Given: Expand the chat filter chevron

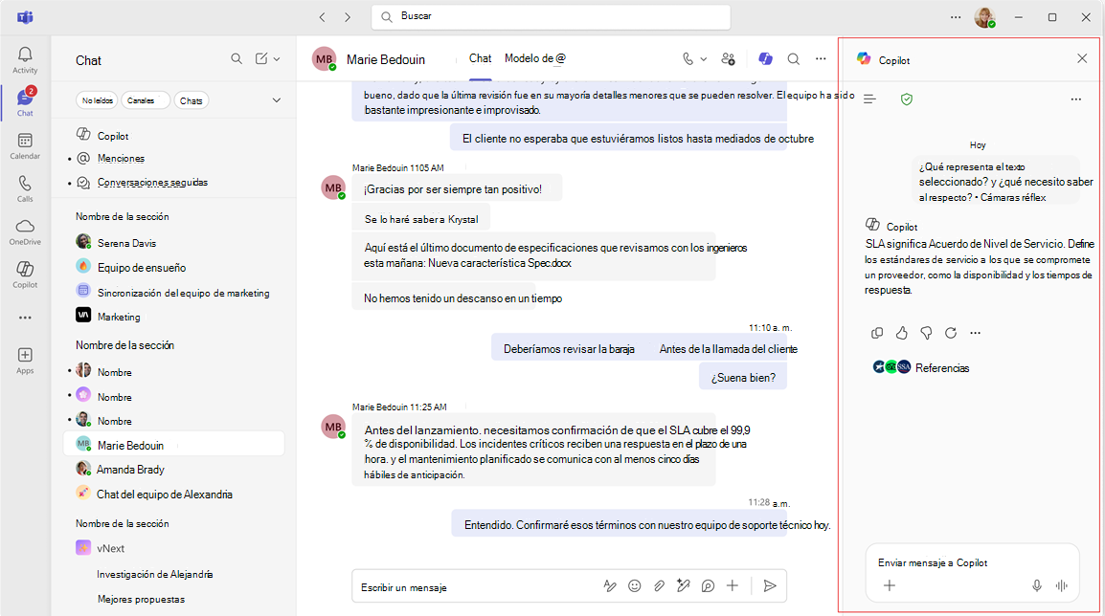Looking at the screenshot, I should (276, 100).
